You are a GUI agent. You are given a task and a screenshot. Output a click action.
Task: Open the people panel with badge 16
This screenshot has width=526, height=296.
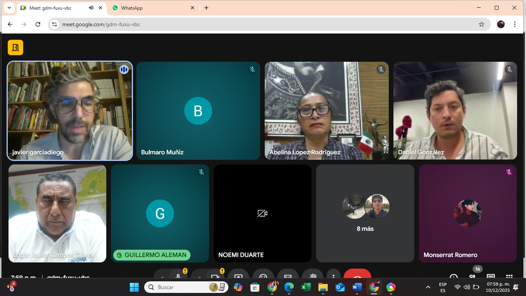click(x=472, y=276)
